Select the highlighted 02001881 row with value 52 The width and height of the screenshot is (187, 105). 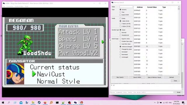click(x=152, y=46)
